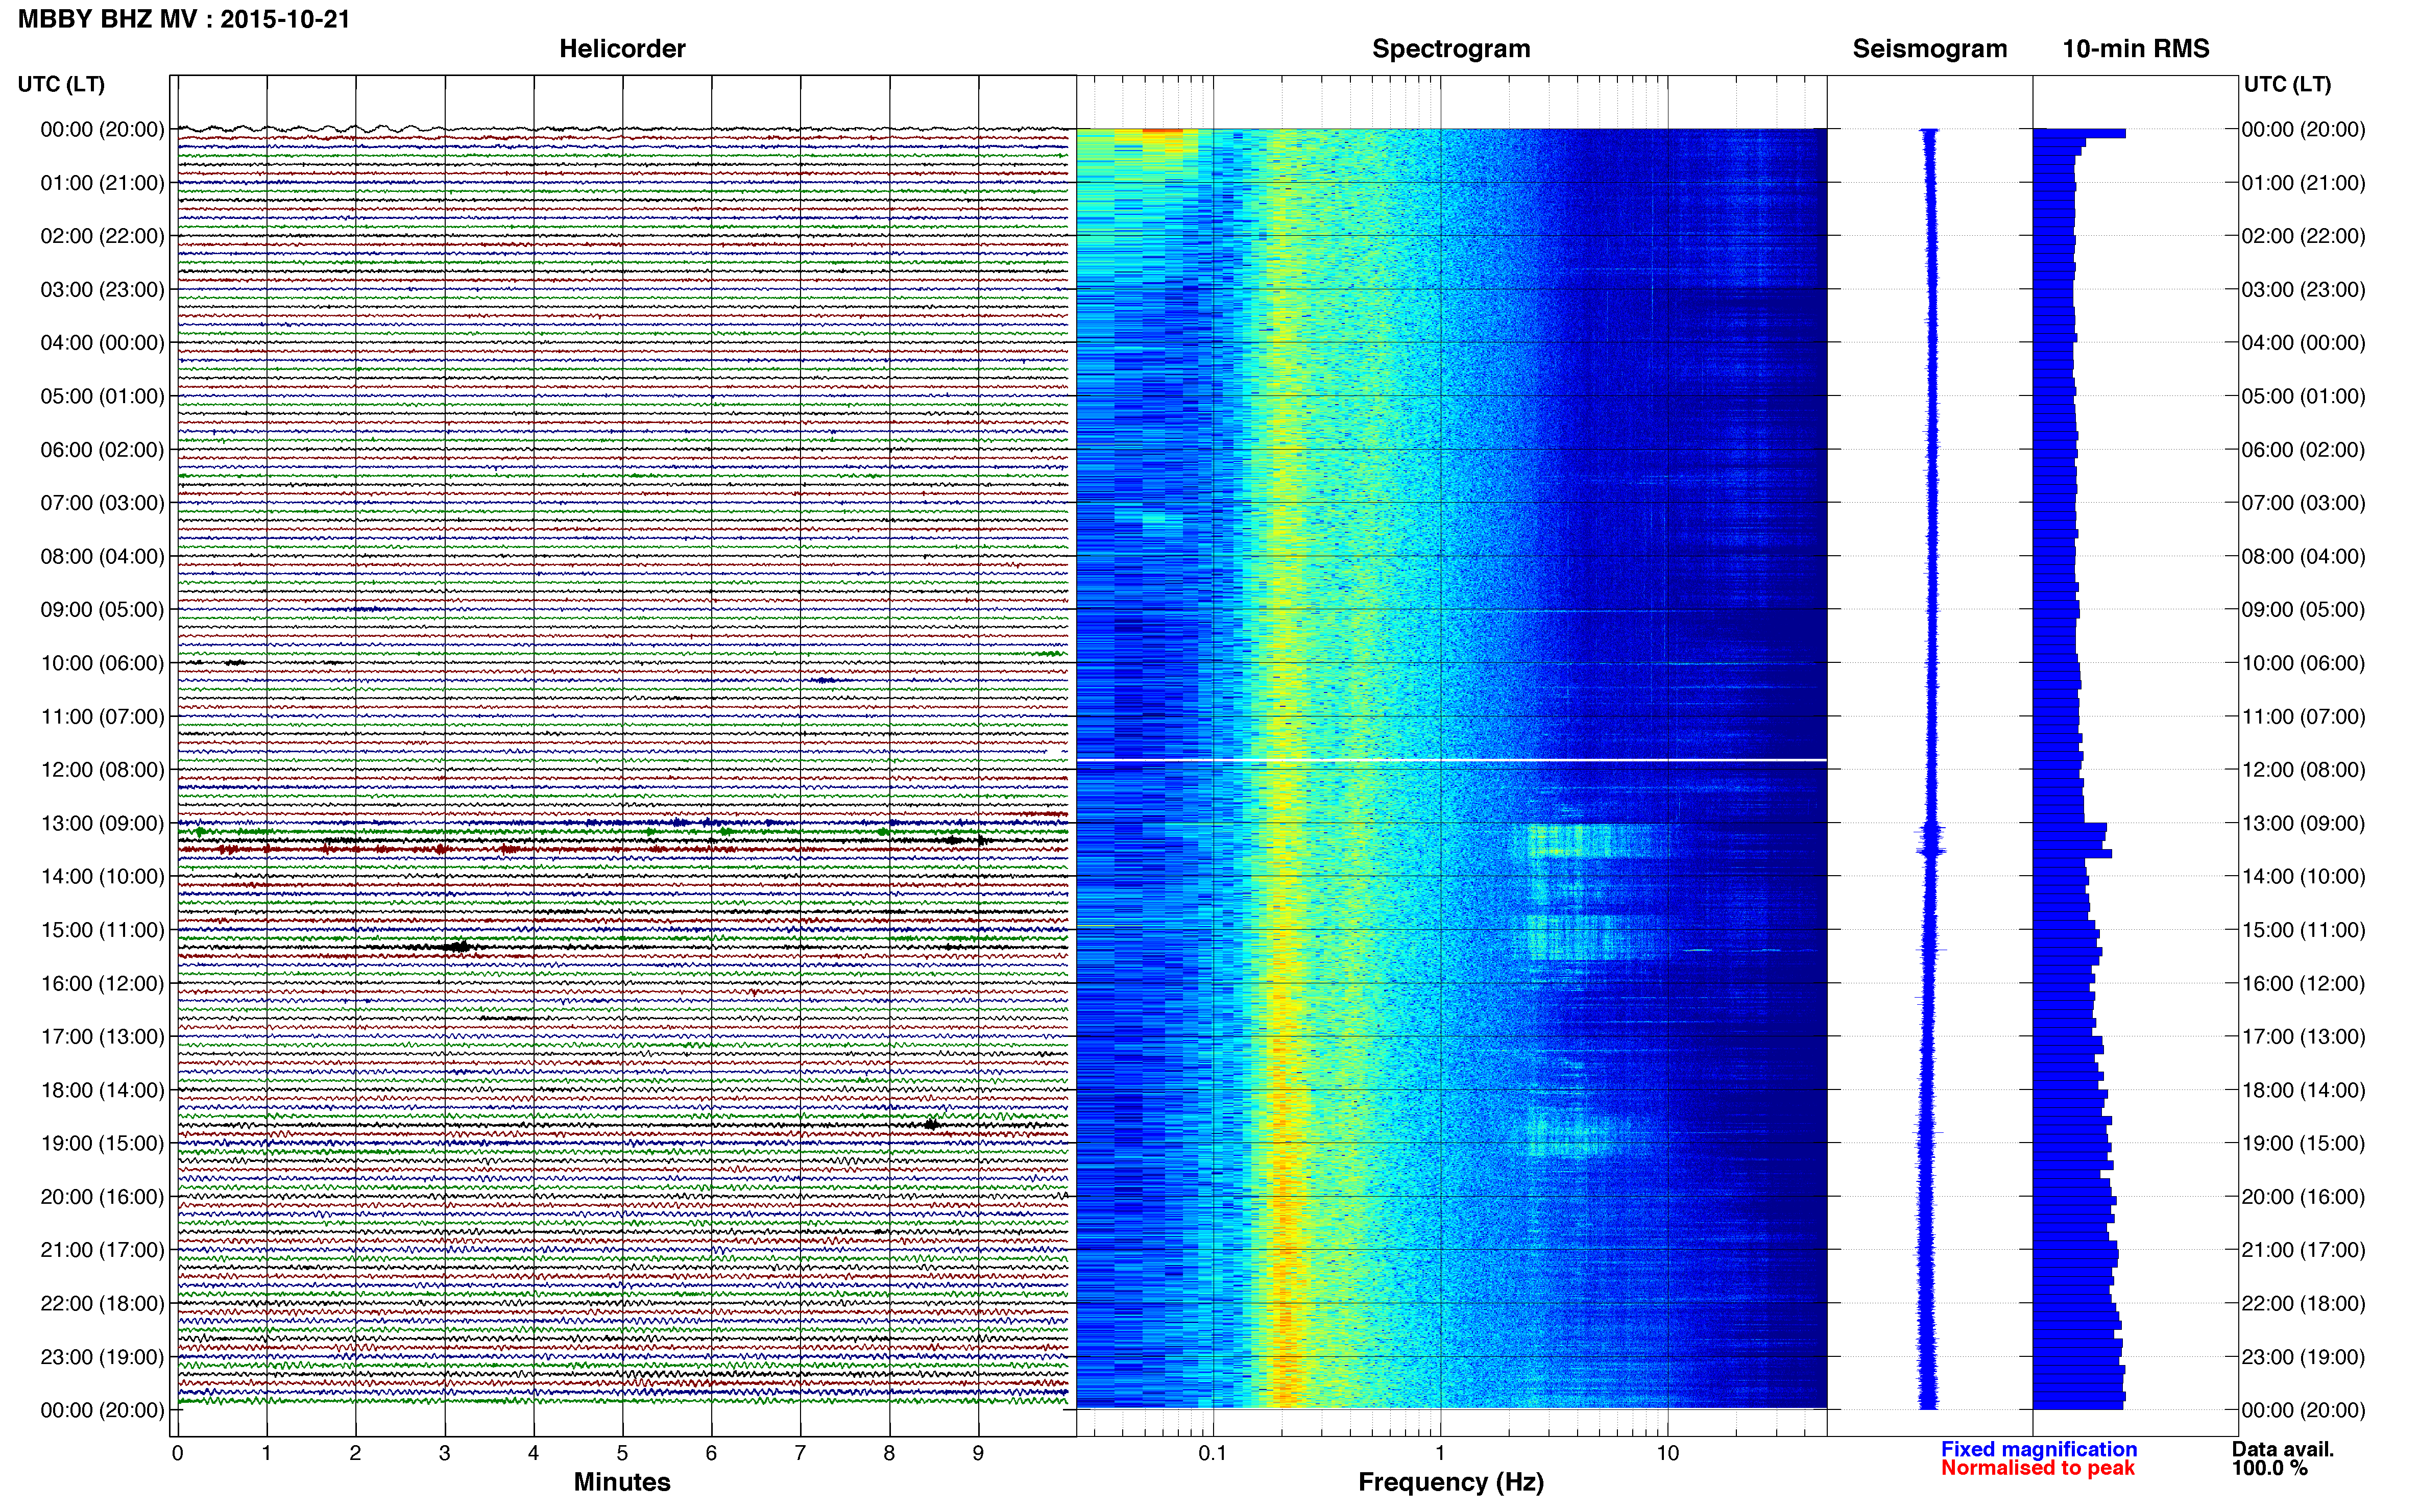Click the right '10:00 (06:00)' time label
Screen dimensions: 2420x1512
(2303, 663)
